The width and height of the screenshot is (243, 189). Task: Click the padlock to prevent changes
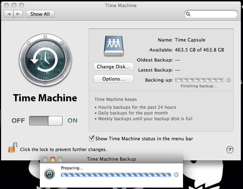13,147
